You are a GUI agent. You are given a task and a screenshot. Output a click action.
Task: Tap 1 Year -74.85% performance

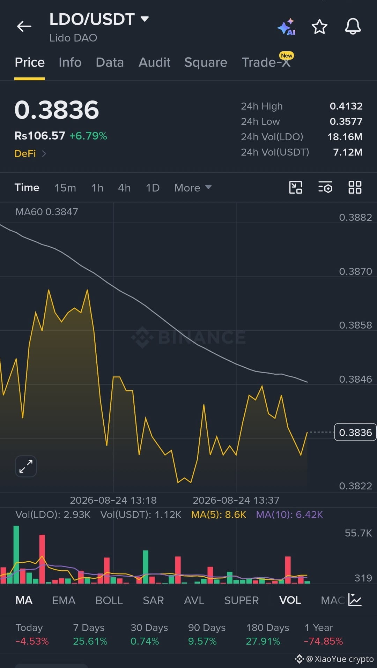pyautogui.click(x=324, y=635)
